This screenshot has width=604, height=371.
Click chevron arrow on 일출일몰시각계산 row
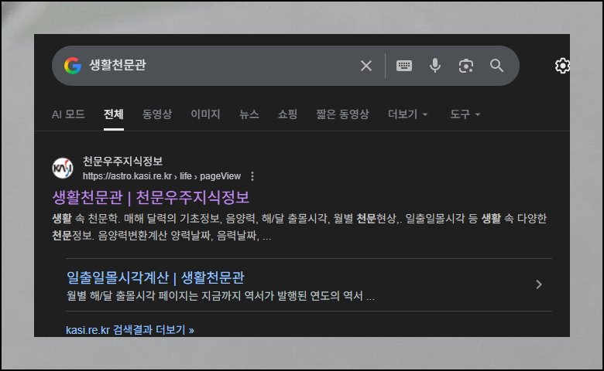click(x=539, y=284)
